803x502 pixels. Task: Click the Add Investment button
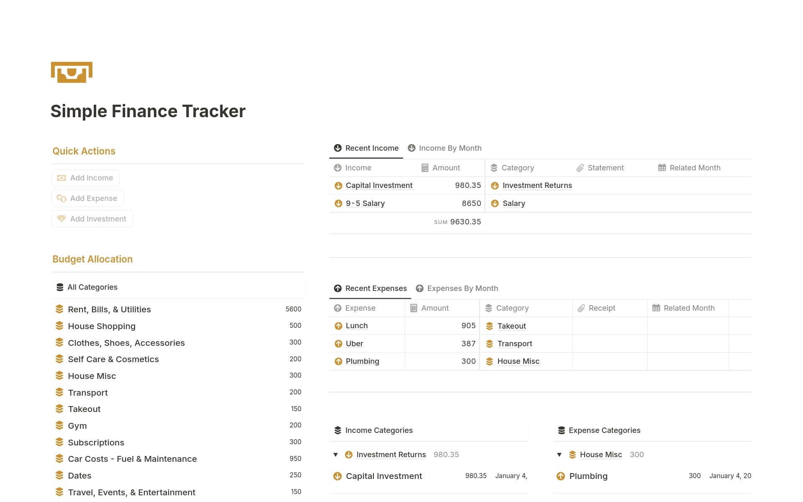pyautogui.click(x=92, y=219)
